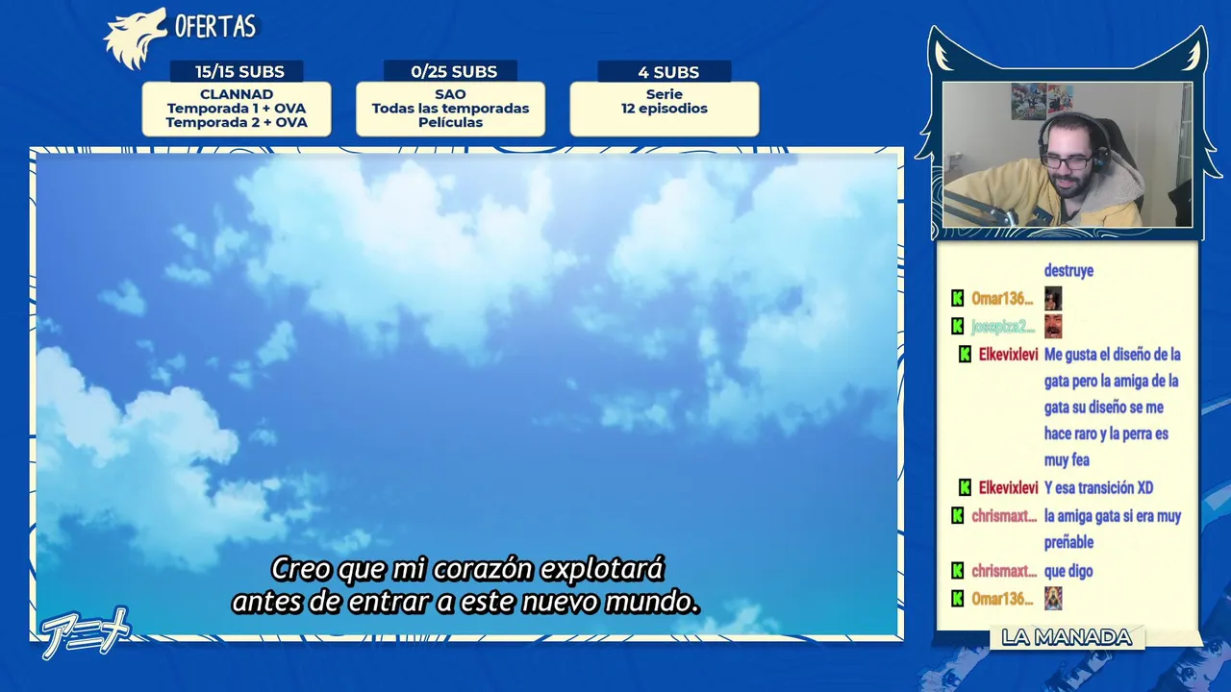Click the OFERTAS header title
The image size is (1231, 692).
(215, 26)
